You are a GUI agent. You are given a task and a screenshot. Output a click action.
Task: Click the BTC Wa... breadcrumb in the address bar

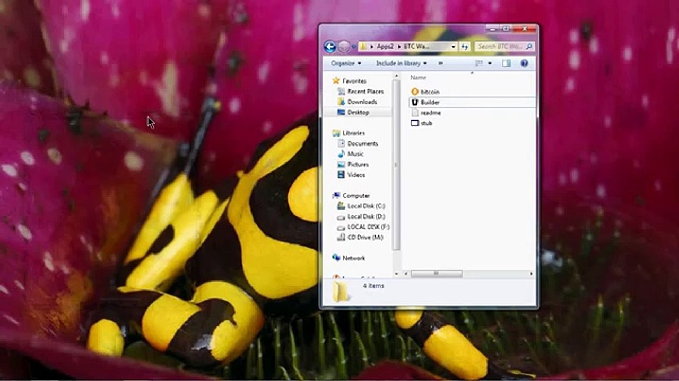click(416, 47)
